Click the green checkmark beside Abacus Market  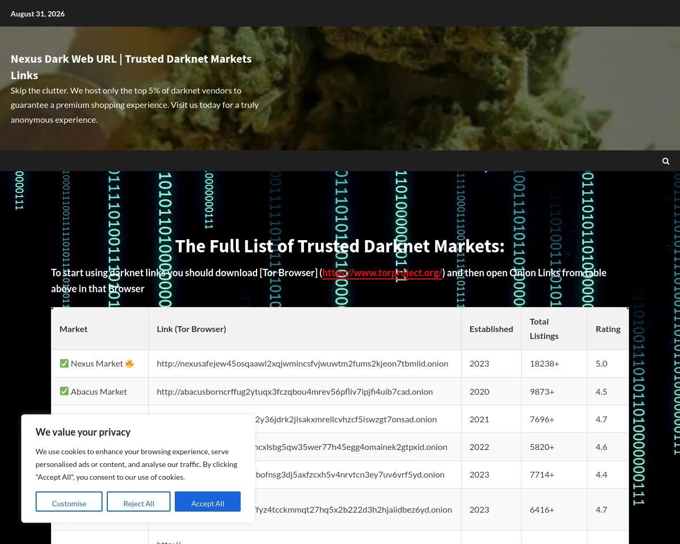click(64, 392)
